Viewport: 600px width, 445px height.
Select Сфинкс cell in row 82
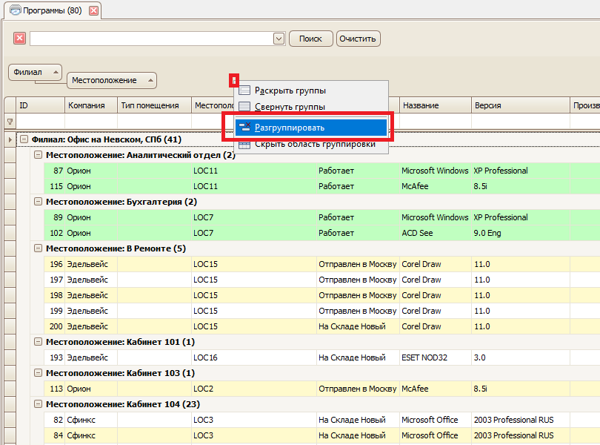point(90,420)
